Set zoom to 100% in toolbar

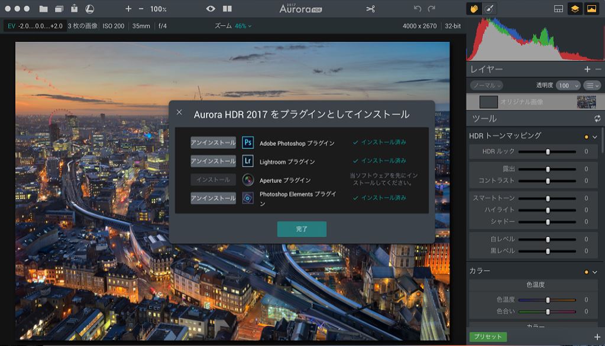(158, 9)
